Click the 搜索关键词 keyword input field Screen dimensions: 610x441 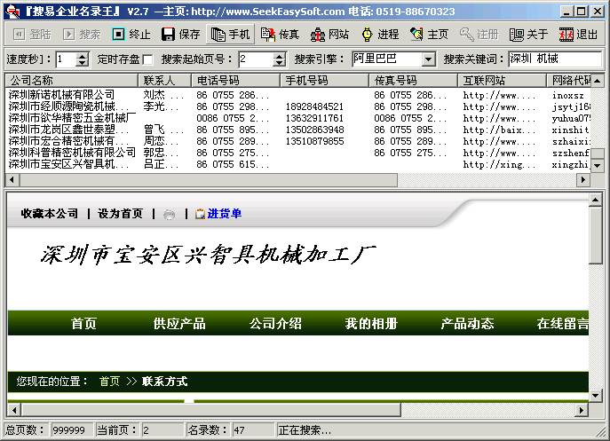click(555, 59)
